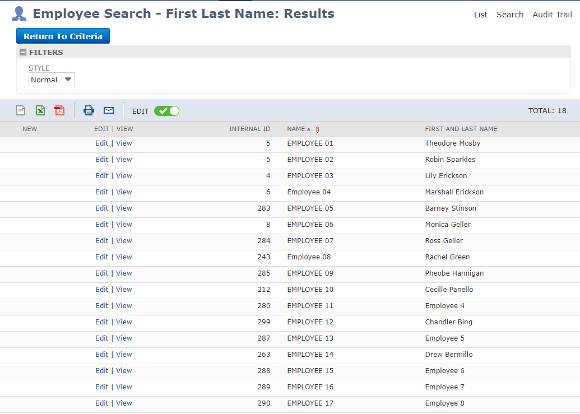Click the NEW column header
Screen dimensions: 580x414
point(30,129)
